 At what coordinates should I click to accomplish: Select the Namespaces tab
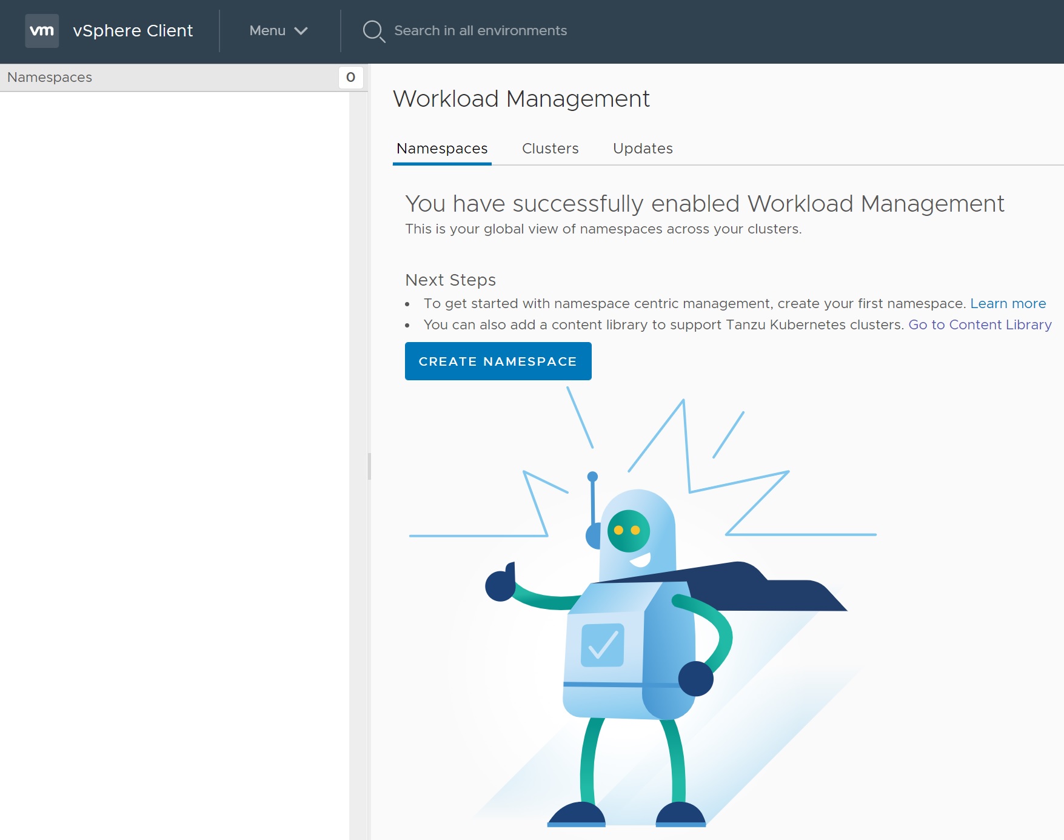[x=442, y=149]
